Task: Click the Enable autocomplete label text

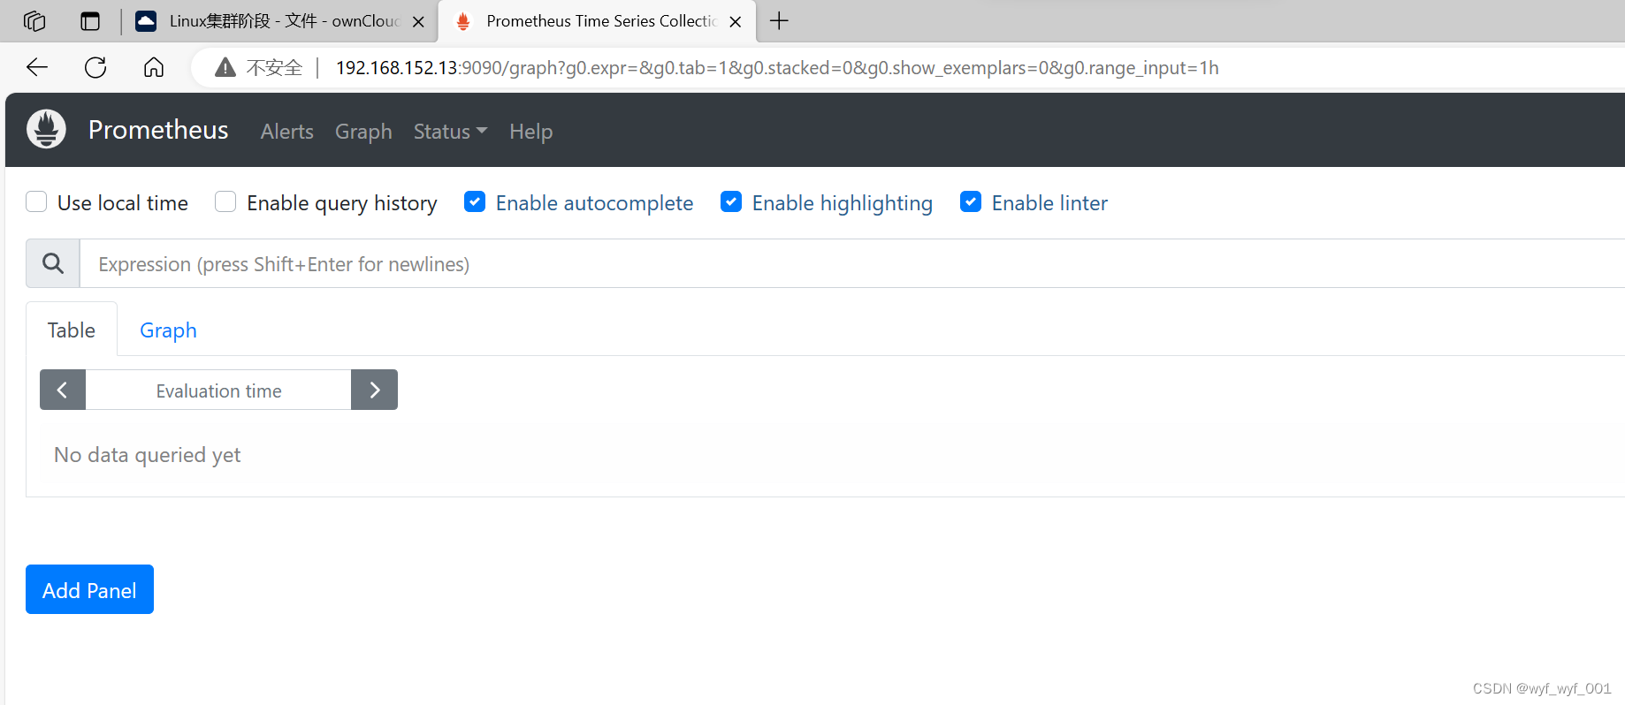Action: 594,203
